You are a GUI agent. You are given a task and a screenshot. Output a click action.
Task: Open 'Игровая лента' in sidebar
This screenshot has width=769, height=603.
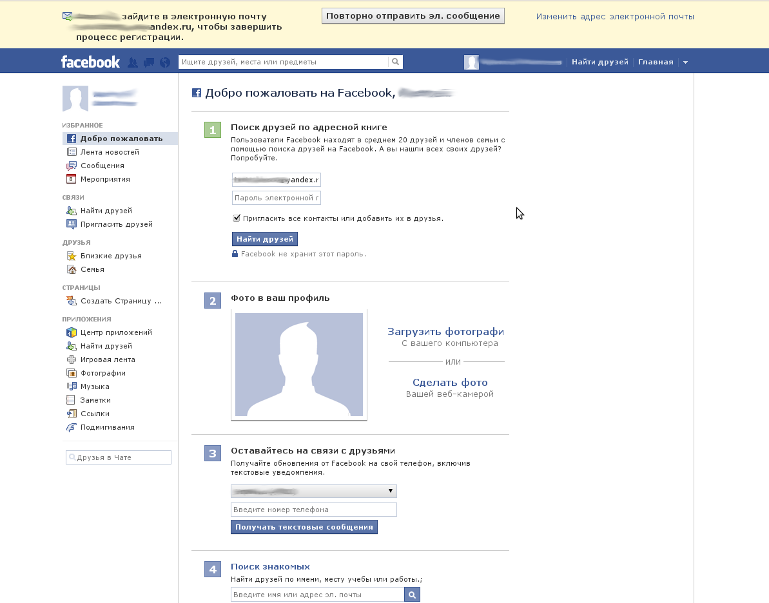108,359
